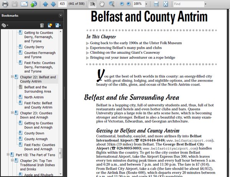Screen dimensions: 230x177
Task: Open bookmark Getting to Counties Derry, Fermanagh
Action: [x=39, y=37]
